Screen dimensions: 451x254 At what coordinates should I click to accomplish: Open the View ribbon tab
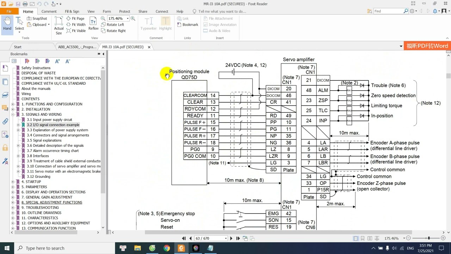click(91, 11)
